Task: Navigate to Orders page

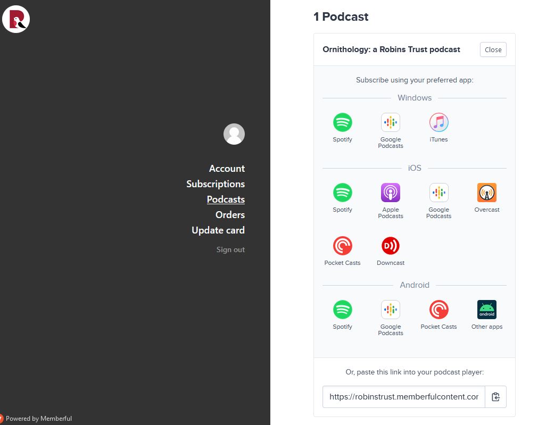Action: [x=230, y=215]
